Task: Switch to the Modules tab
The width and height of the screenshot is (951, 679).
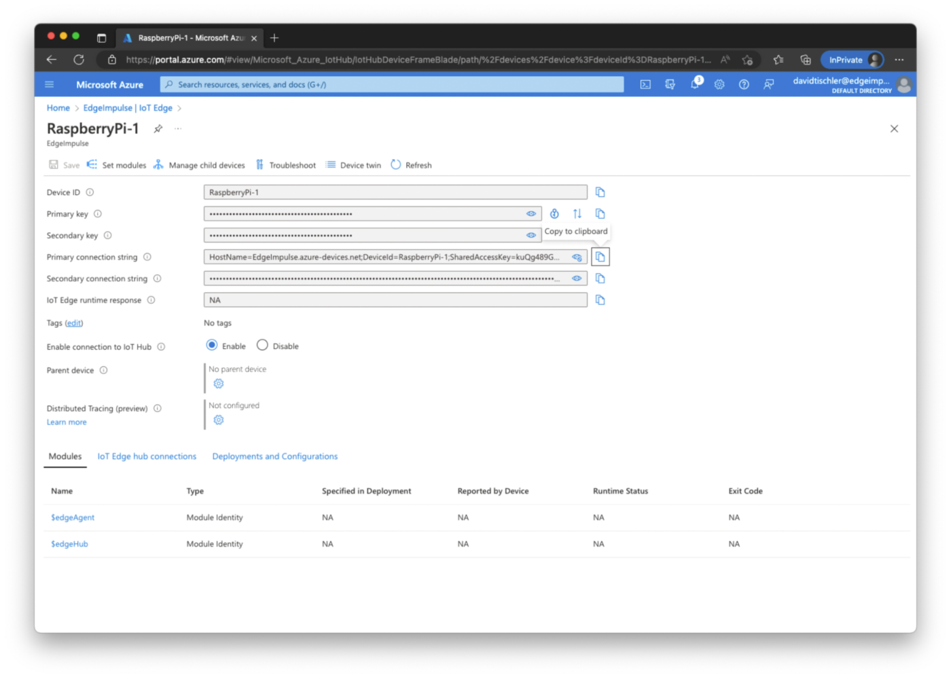Action: point(65,457)
